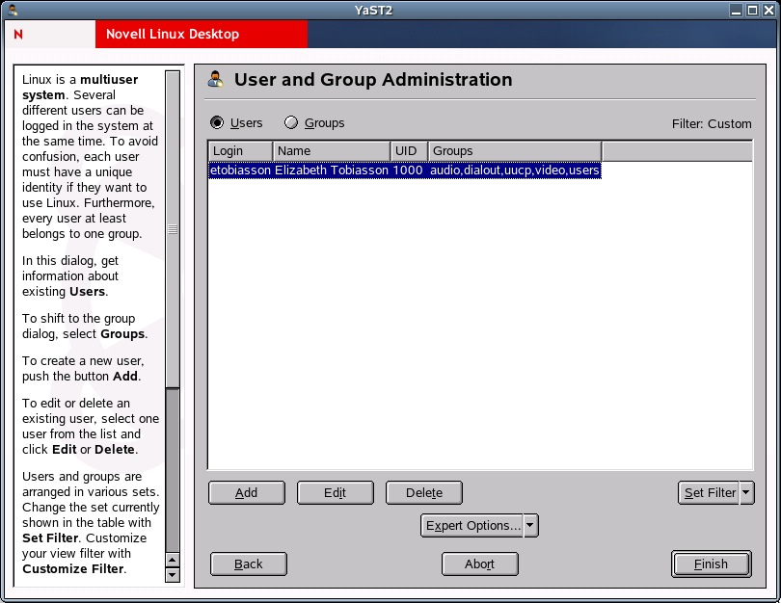Go Back to previous dialog
Screen dimensions: 781x603
coord(249,564)
